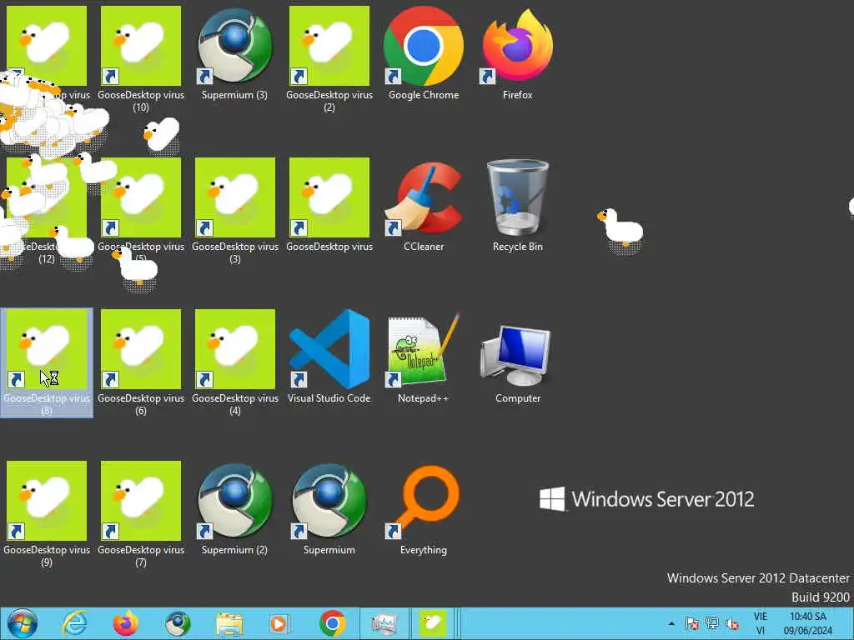This screenshot has width=854, height=640.
Task: Switch to the Goose app in the taskbar
Action: click(433, 623)
